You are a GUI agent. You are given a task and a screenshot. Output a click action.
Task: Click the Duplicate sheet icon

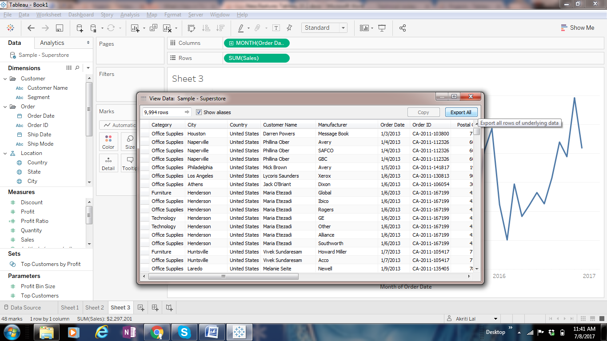[153, 28]
